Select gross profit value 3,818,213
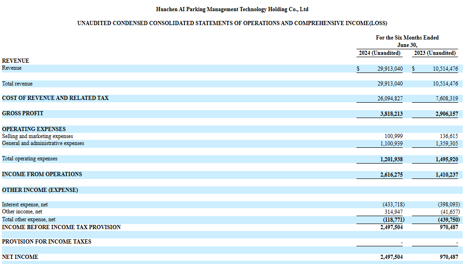This screenshot has width=466, height=264. click(x=391, y=114)
